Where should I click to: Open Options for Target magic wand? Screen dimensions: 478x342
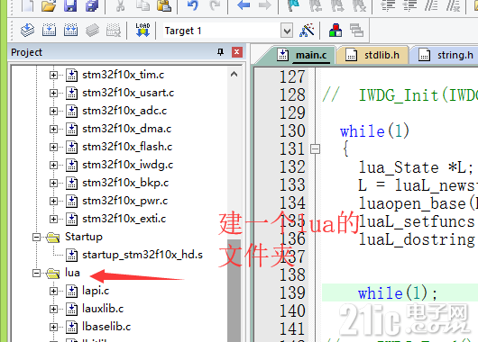click(x=307, y=30)
